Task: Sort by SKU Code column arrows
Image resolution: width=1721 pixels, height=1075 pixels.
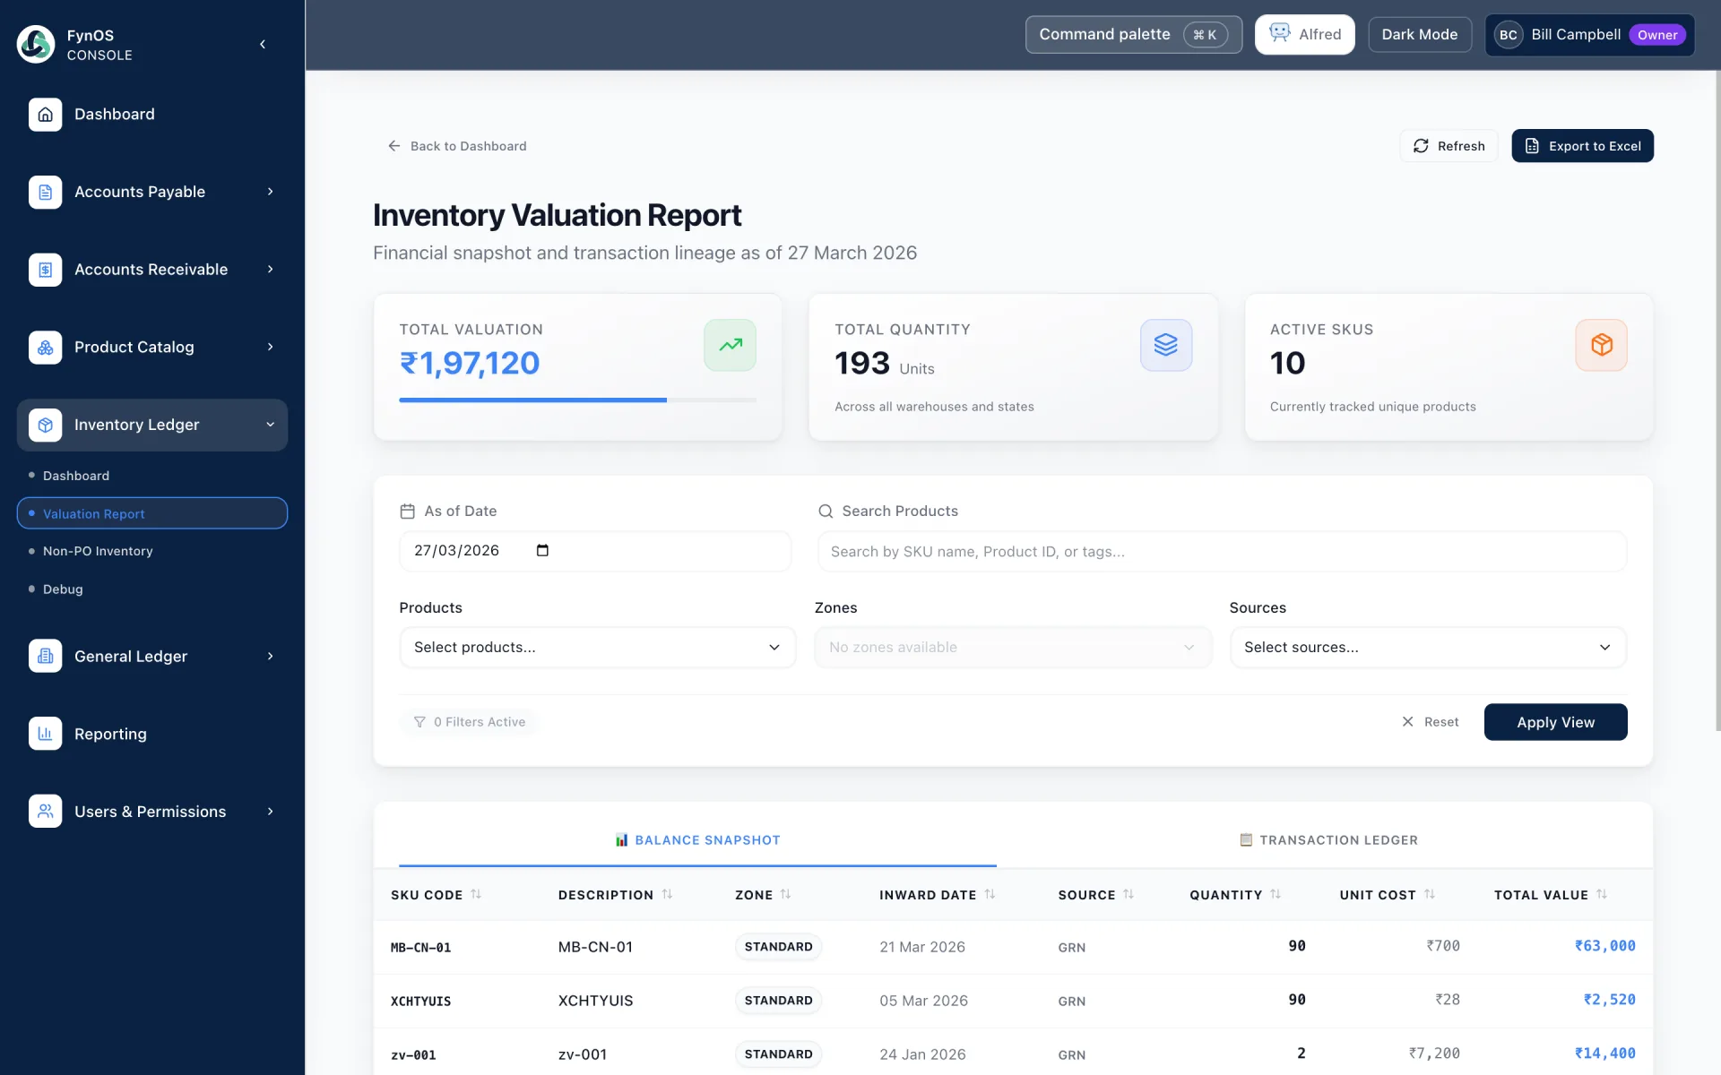Action: (x=476, y=894)
